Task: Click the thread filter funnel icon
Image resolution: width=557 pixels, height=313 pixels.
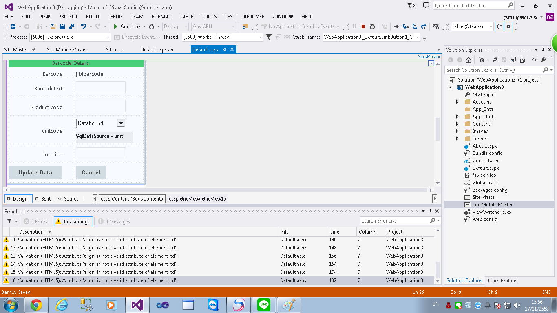Action: click(x=269, y=37)
